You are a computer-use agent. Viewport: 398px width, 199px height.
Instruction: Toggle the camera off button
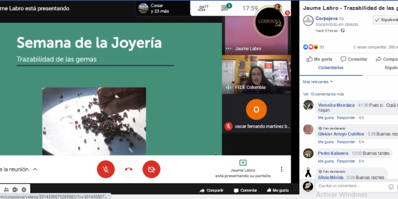coord(151,169)
